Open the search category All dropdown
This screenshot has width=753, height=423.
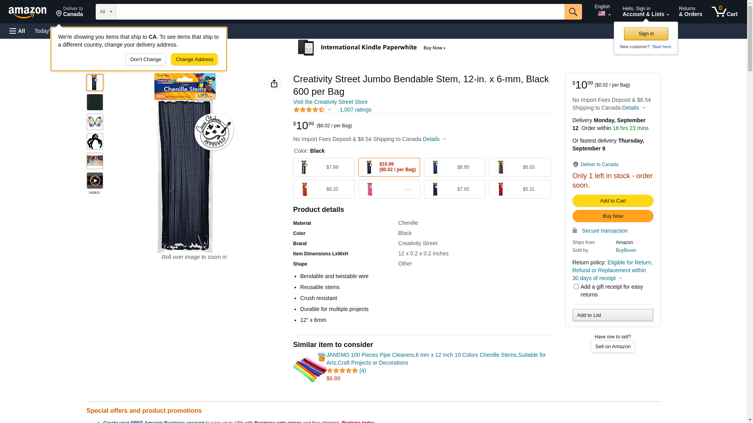tap(106, 12)
